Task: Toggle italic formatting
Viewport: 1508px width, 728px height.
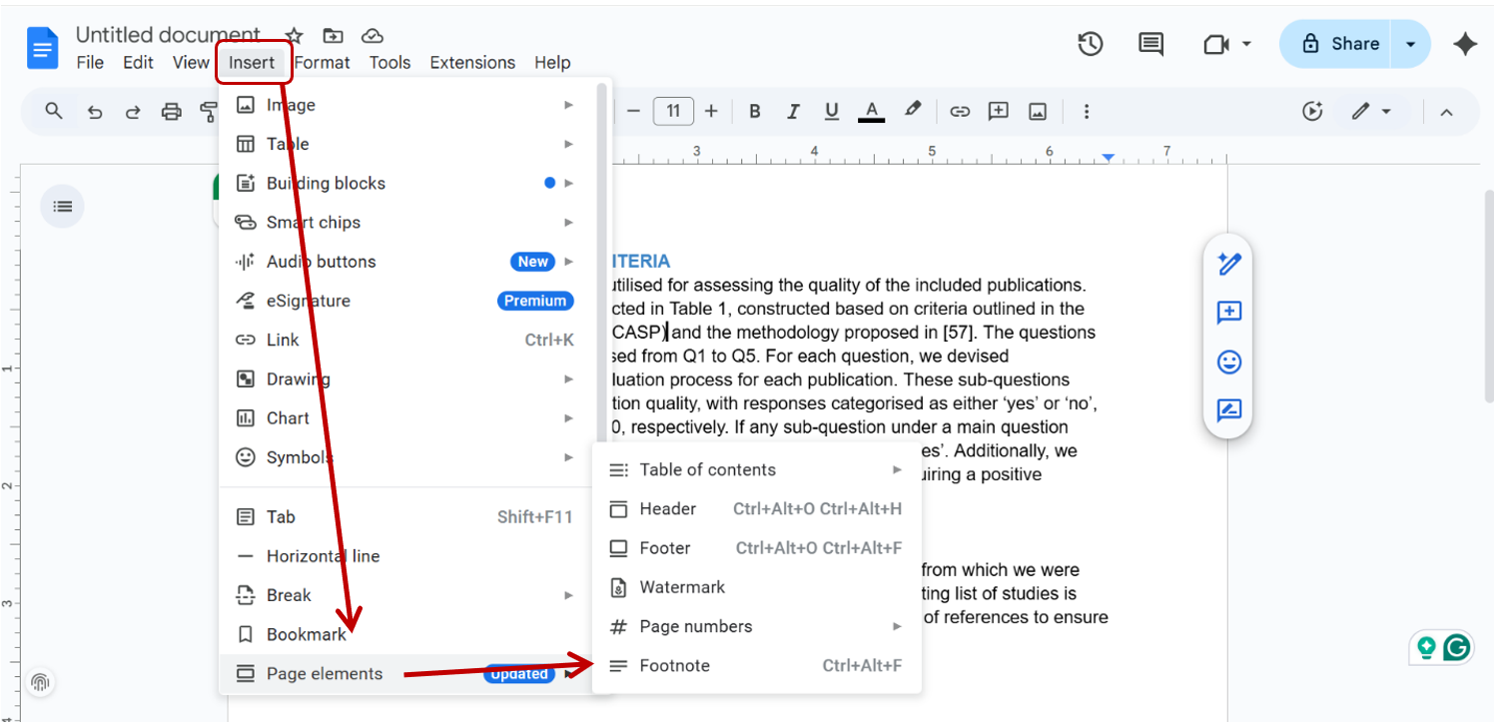Action: pyautogui.click(x=793, y=111)
